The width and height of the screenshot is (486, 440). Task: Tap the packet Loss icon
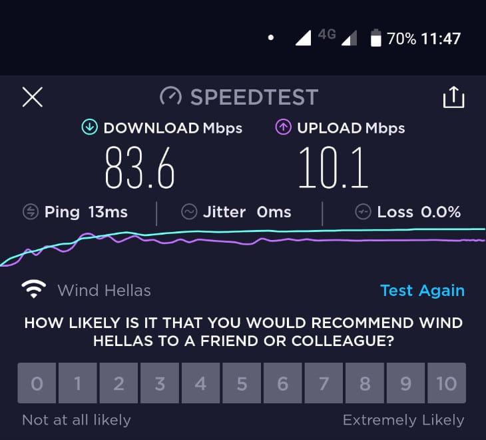pos(363,212)
